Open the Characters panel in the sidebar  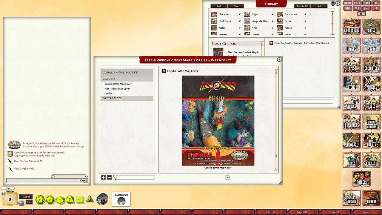click(x=351, y=27)
